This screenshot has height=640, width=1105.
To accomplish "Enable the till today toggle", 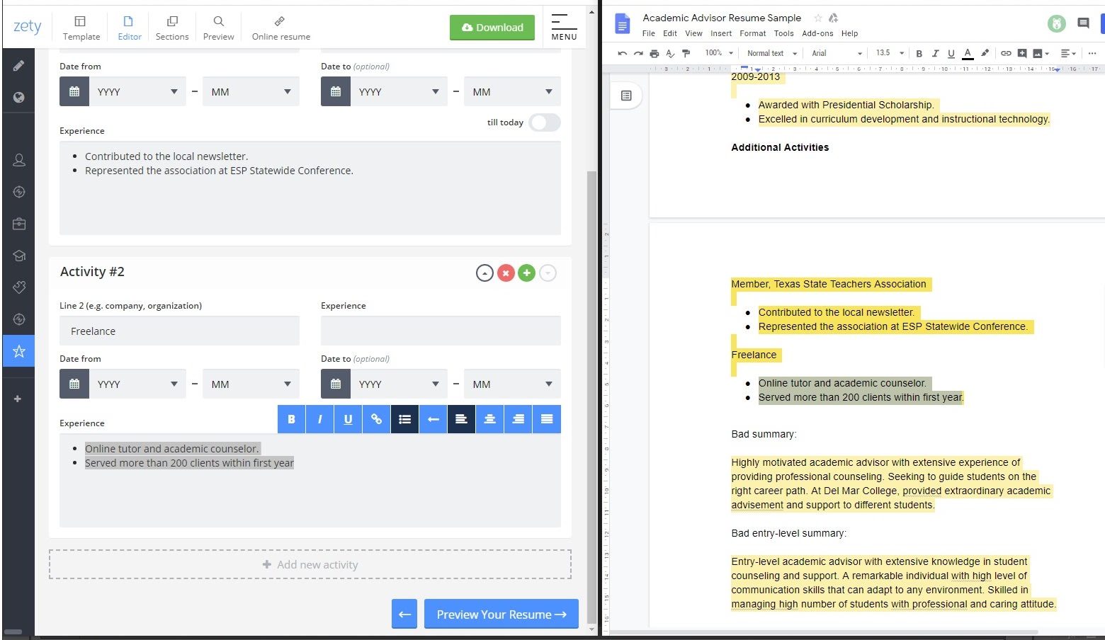I will [x=544, y=122].
